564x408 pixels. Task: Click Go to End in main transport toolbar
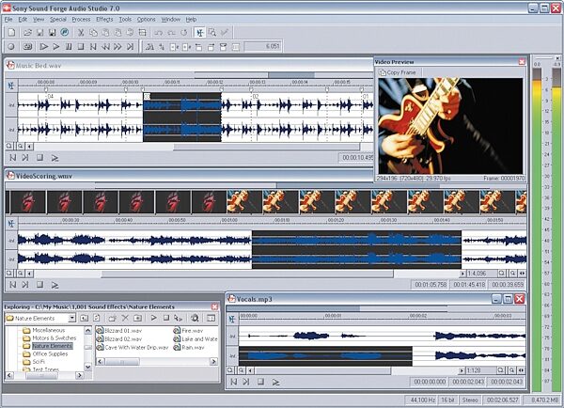pyautogui.click(x=131, y=46)
